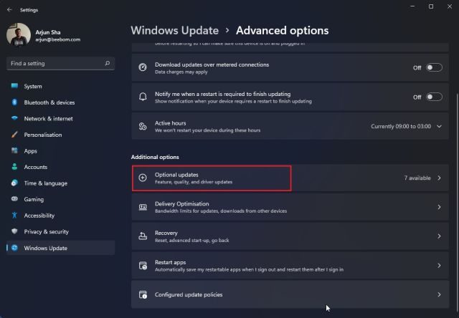
Task: Open Apps settings section
Action: [x=60, y=151]
